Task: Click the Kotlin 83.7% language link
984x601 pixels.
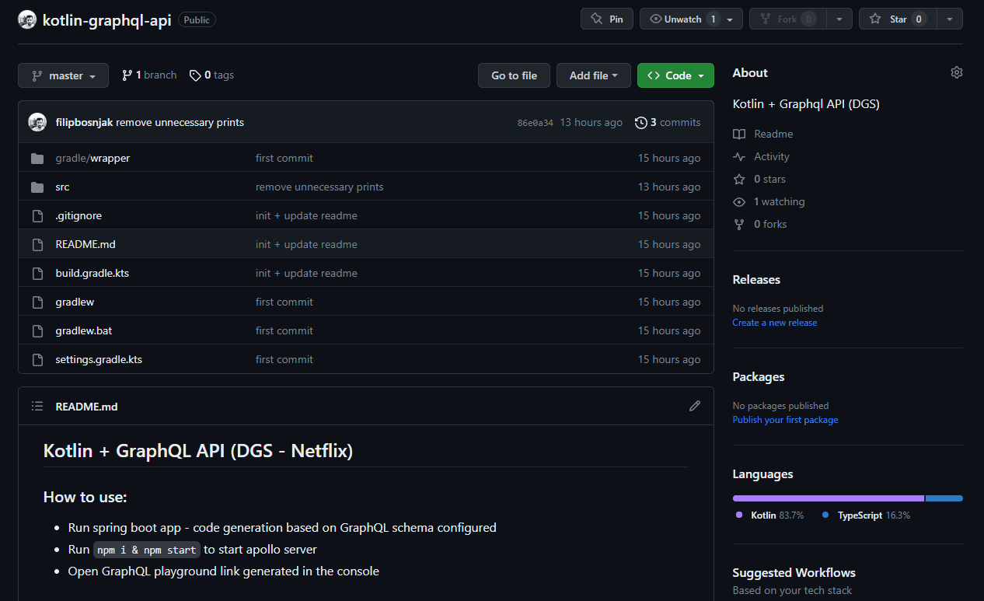Action: pos(769,515)
